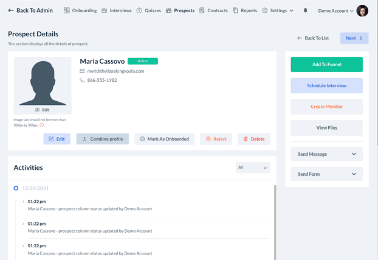Viewport: 378px width, 260px height.
Task: Open the Activities All filter dropdown
Action: coord(253,168)
